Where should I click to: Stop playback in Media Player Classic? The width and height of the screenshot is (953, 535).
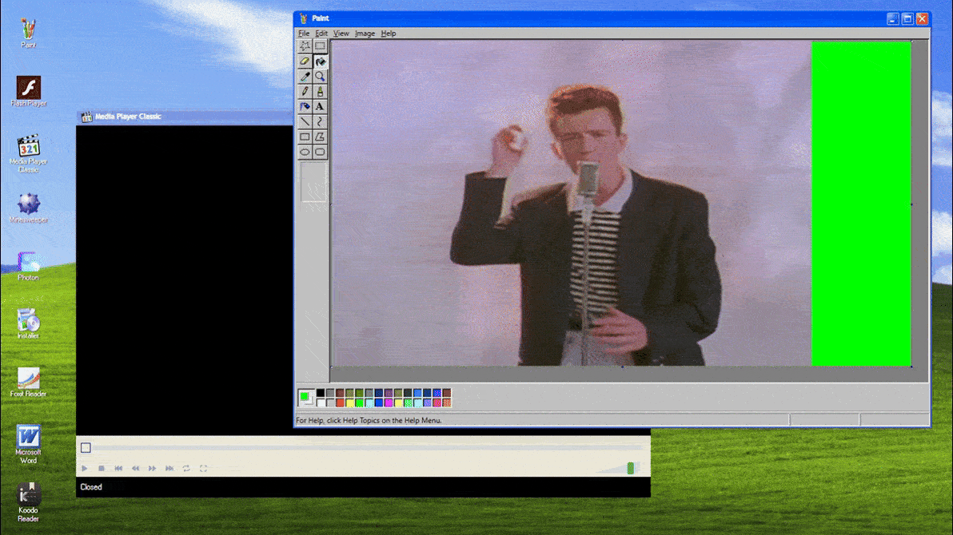pos(102,469)
